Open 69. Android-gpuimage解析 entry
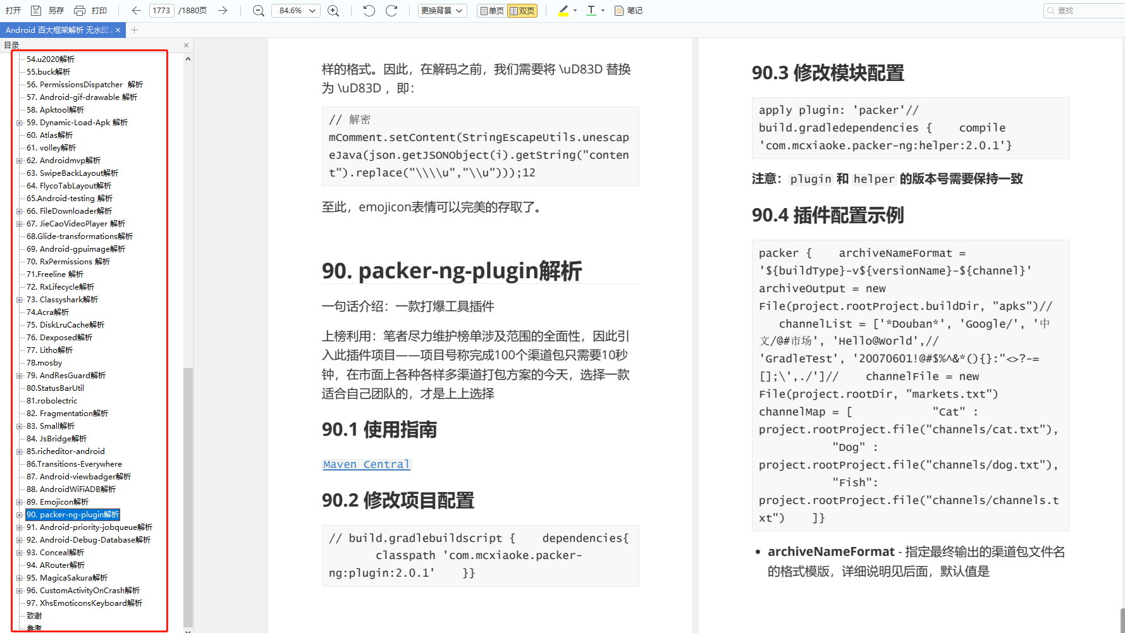This screenshot has height=633, width=1125. coord(76,249)
